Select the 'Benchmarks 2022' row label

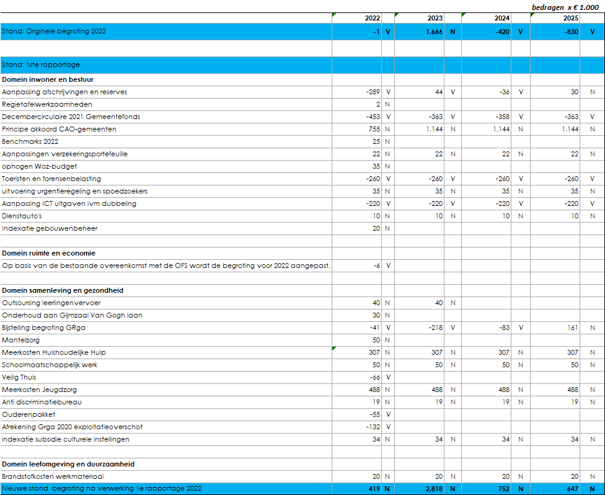pyautogui.click(x=30, y=141)
